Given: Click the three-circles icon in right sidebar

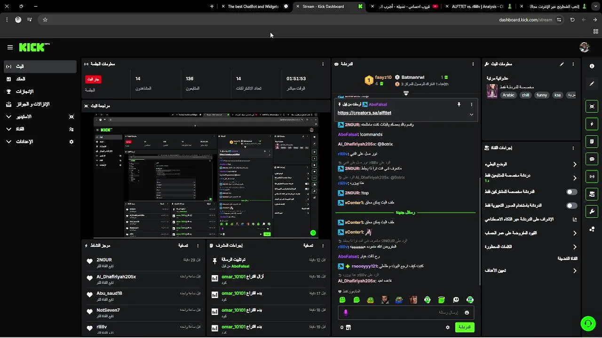Looking at the screenshot, I should click(x=592, y=229).
